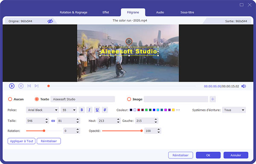This screenshot has width=256, height=164.
Task: Click the watermark text input field
Action: [83, 99]
